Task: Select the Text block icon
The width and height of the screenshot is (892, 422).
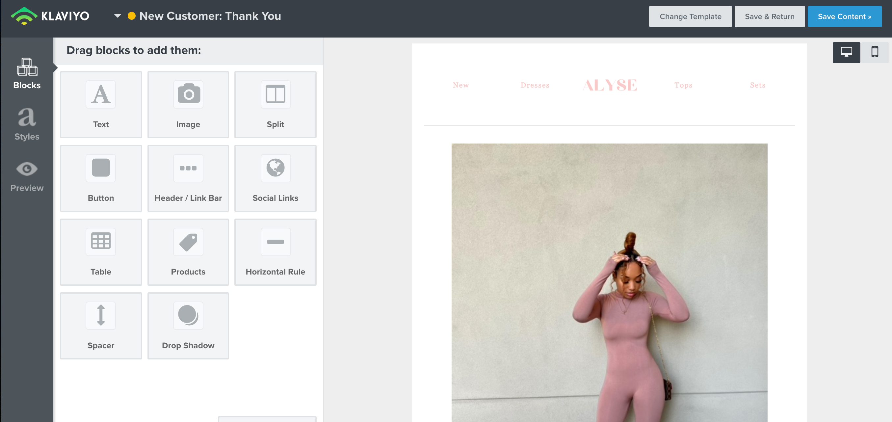Action: click(101, 94)
